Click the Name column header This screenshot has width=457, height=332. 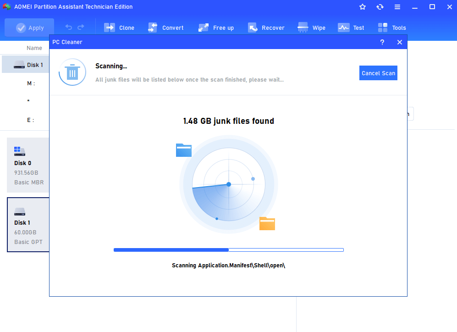[34, 48]
